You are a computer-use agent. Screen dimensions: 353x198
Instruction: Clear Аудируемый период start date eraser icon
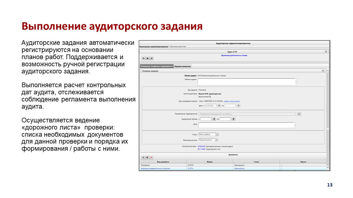(x=214, y=119)
